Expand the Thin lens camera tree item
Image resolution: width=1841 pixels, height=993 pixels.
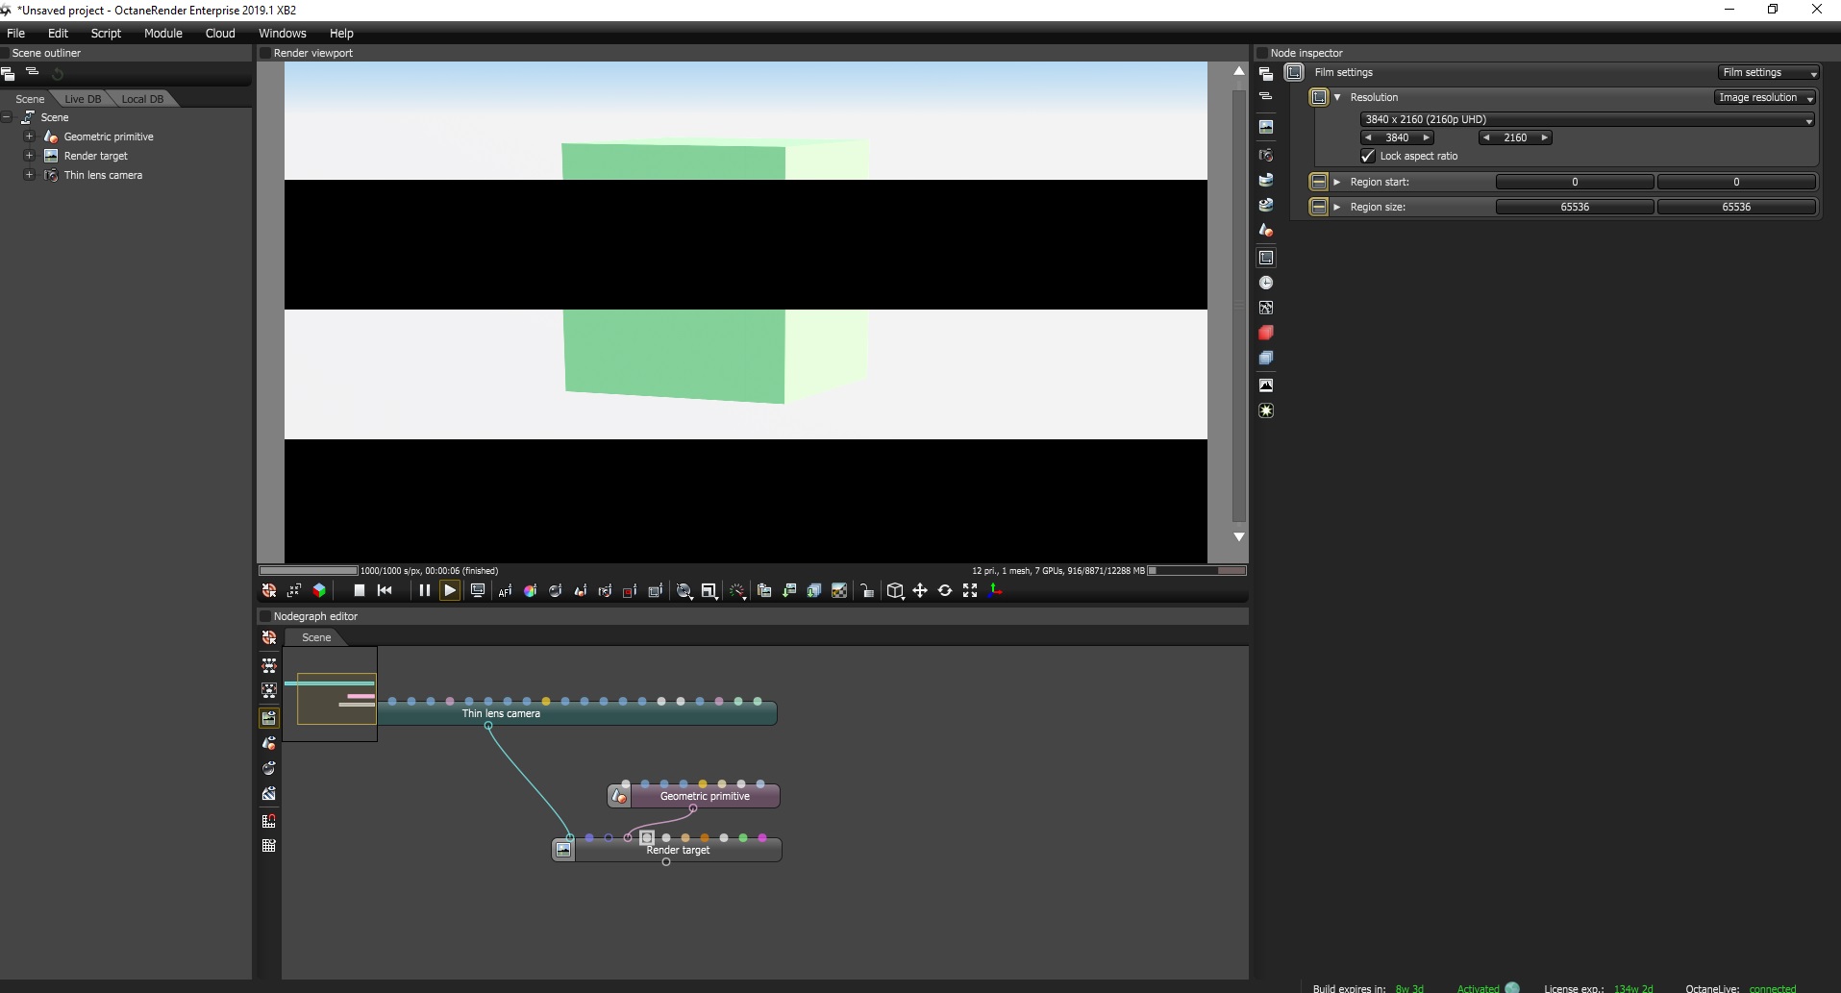pyautogui.click(x=29, y=175)
